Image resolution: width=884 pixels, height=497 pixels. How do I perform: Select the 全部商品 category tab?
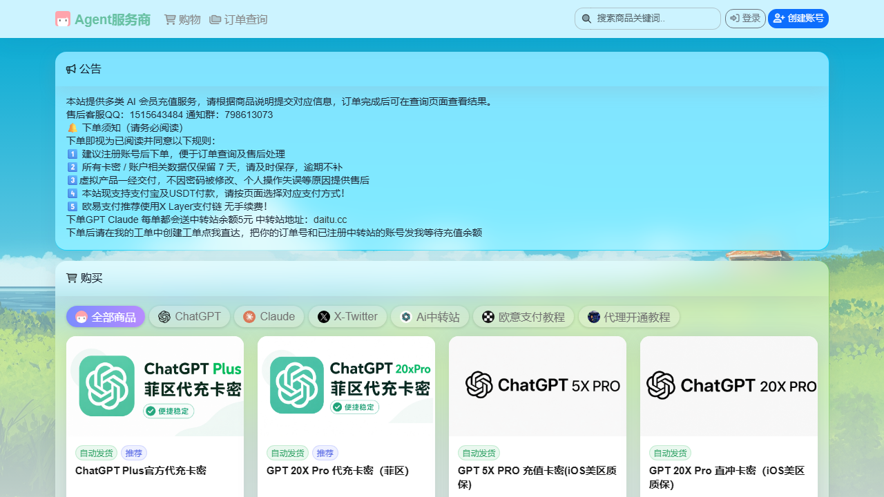(x=106, y=317)
